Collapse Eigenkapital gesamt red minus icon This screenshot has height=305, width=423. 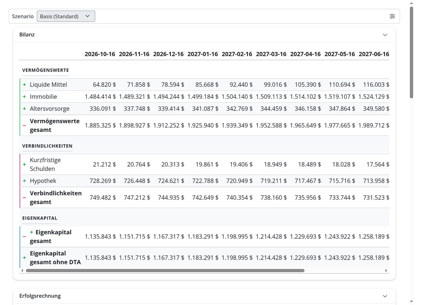[24, 236]
